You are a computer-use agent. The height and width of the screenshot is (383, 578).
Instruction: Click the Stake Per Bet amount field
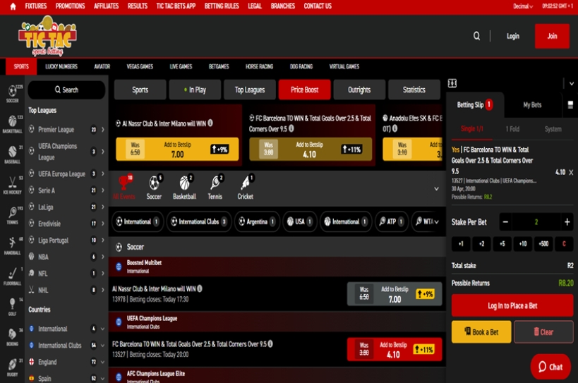pyautogui.click(x=536, y=222)
